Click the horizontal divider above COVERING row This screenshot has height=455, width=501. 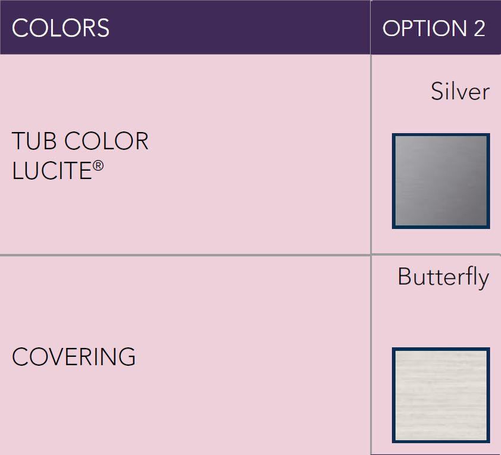pyautogui.click(x=185, y=255)
